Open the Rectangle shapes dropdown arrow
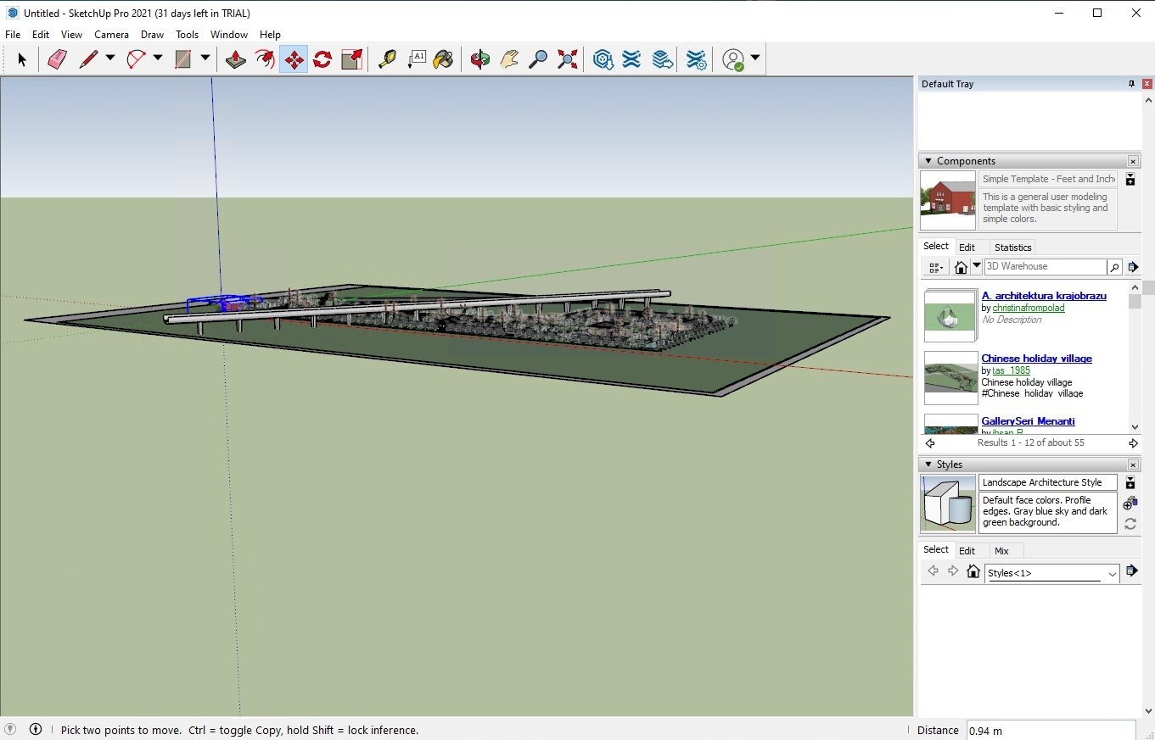Viewport: 1155px width, 740px height. click(205, 58)
